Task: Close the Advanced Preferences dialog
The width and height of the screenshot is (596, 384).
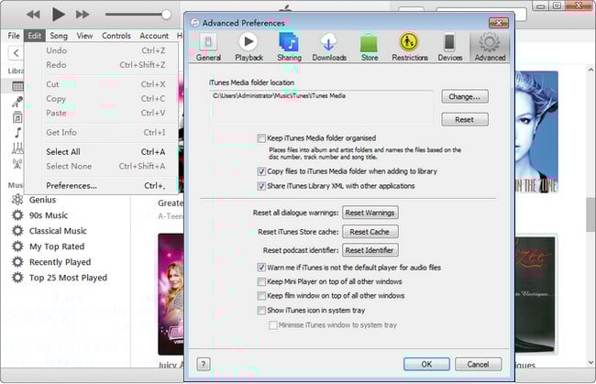Action: pyautogui.click(x=499, y=23)
